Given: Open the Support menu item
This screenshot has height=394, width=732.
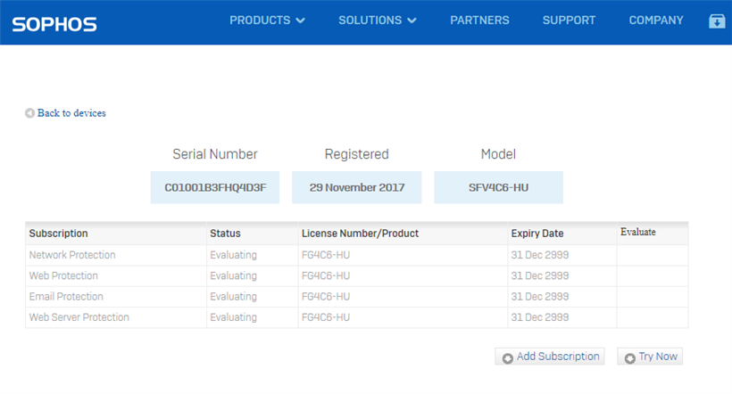Looking at the screenshot, I should [x=569, y=21].
